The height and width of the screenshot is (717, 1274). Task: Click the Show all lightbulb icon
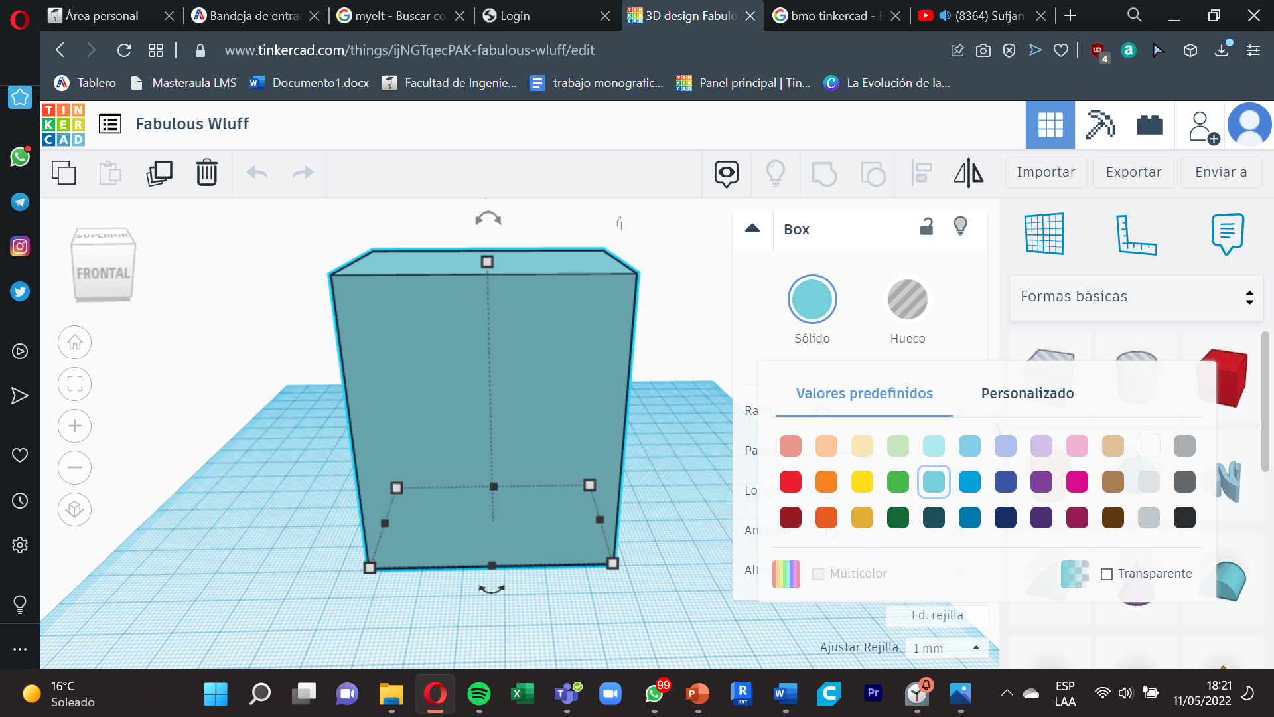click(775, 173)
